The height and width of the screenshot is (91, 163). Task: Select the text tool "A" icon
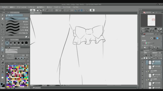3,72
